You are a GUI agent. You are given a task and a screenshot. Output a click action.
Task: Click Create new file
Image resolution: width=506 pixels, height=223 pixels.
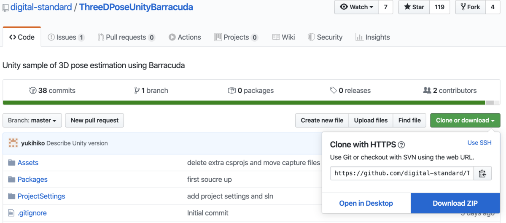click(322, 120)
